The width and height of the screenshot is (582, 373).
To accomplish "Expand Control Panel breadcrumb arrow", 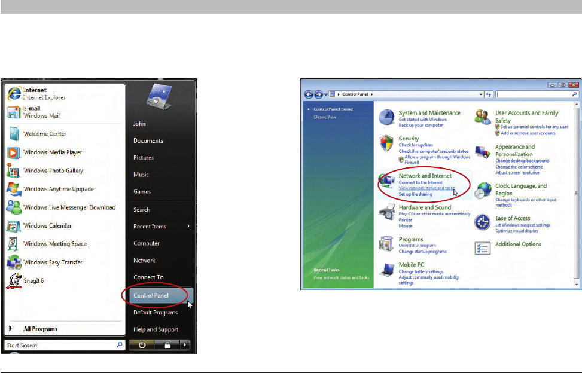I will [x=371, y=94].
